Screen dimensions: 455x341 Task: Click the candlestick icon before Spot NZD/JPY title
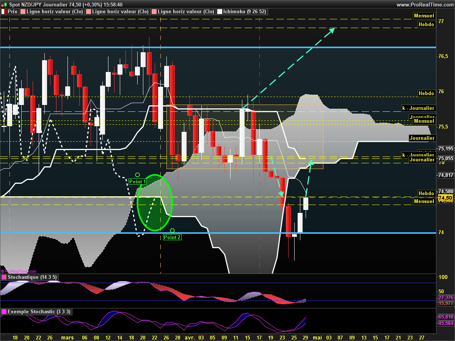point(4,4)
